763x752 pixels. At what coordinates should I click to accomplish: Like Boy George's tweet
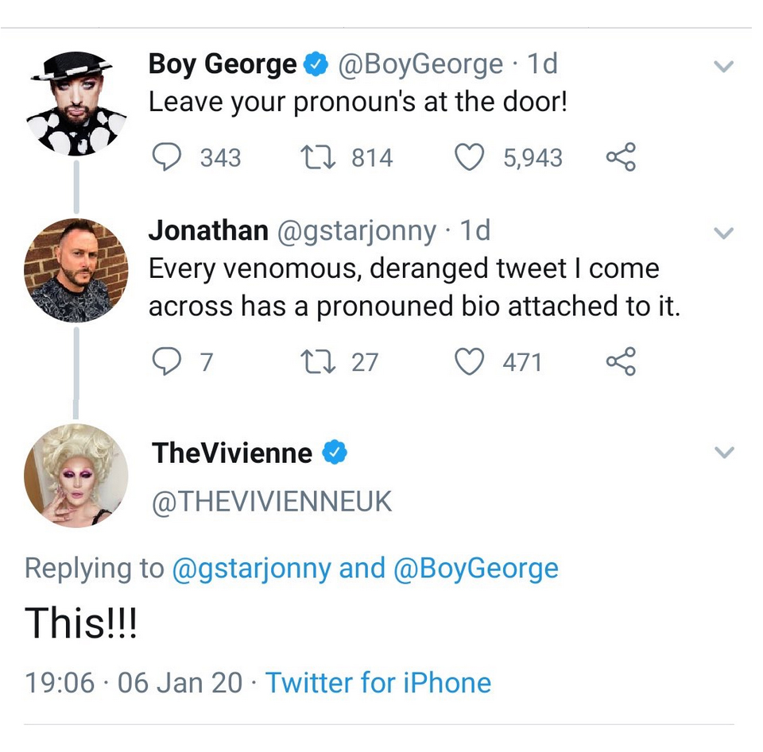pos(470,157)
